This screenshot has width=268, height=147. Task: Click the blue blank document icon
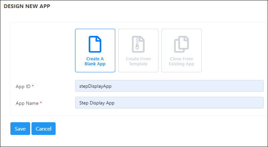coord(95,44)
